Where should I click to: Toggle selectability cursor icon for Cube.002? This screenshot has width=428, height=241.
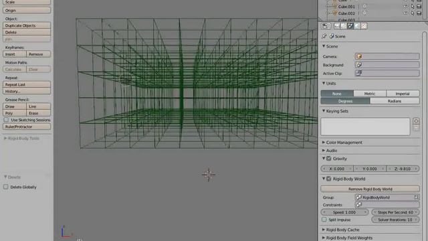(x=413, y=13)
